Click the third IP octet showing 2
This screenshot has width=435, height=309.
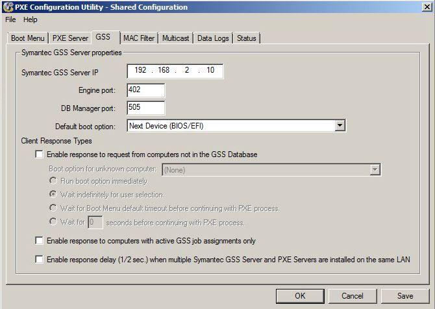[187, 70]
